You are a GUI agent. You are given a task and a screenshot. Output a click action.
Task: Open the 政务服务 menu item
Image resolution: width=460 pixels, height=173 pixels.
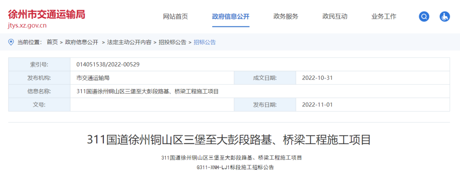click(286, 17)
